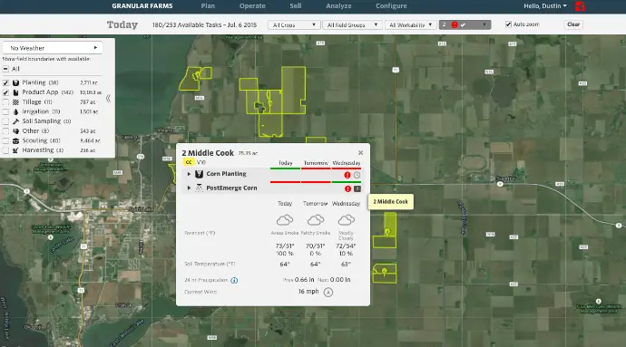Open the All Workability dropdown

tap(410, 24)
